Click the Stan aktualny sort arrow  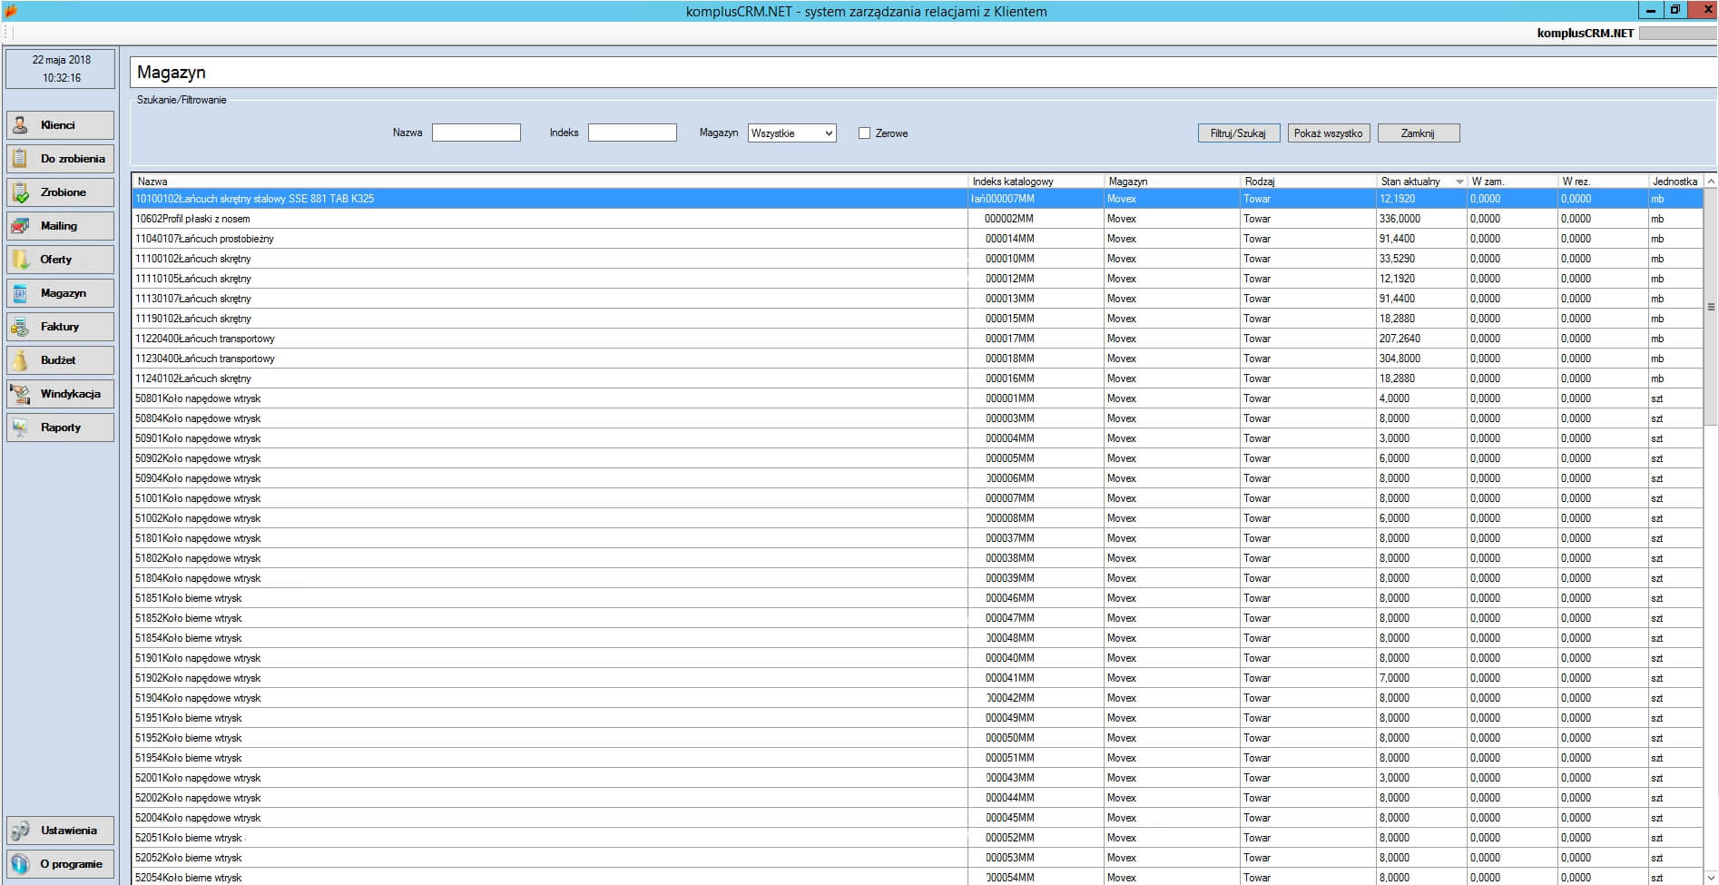[1459, 182]
